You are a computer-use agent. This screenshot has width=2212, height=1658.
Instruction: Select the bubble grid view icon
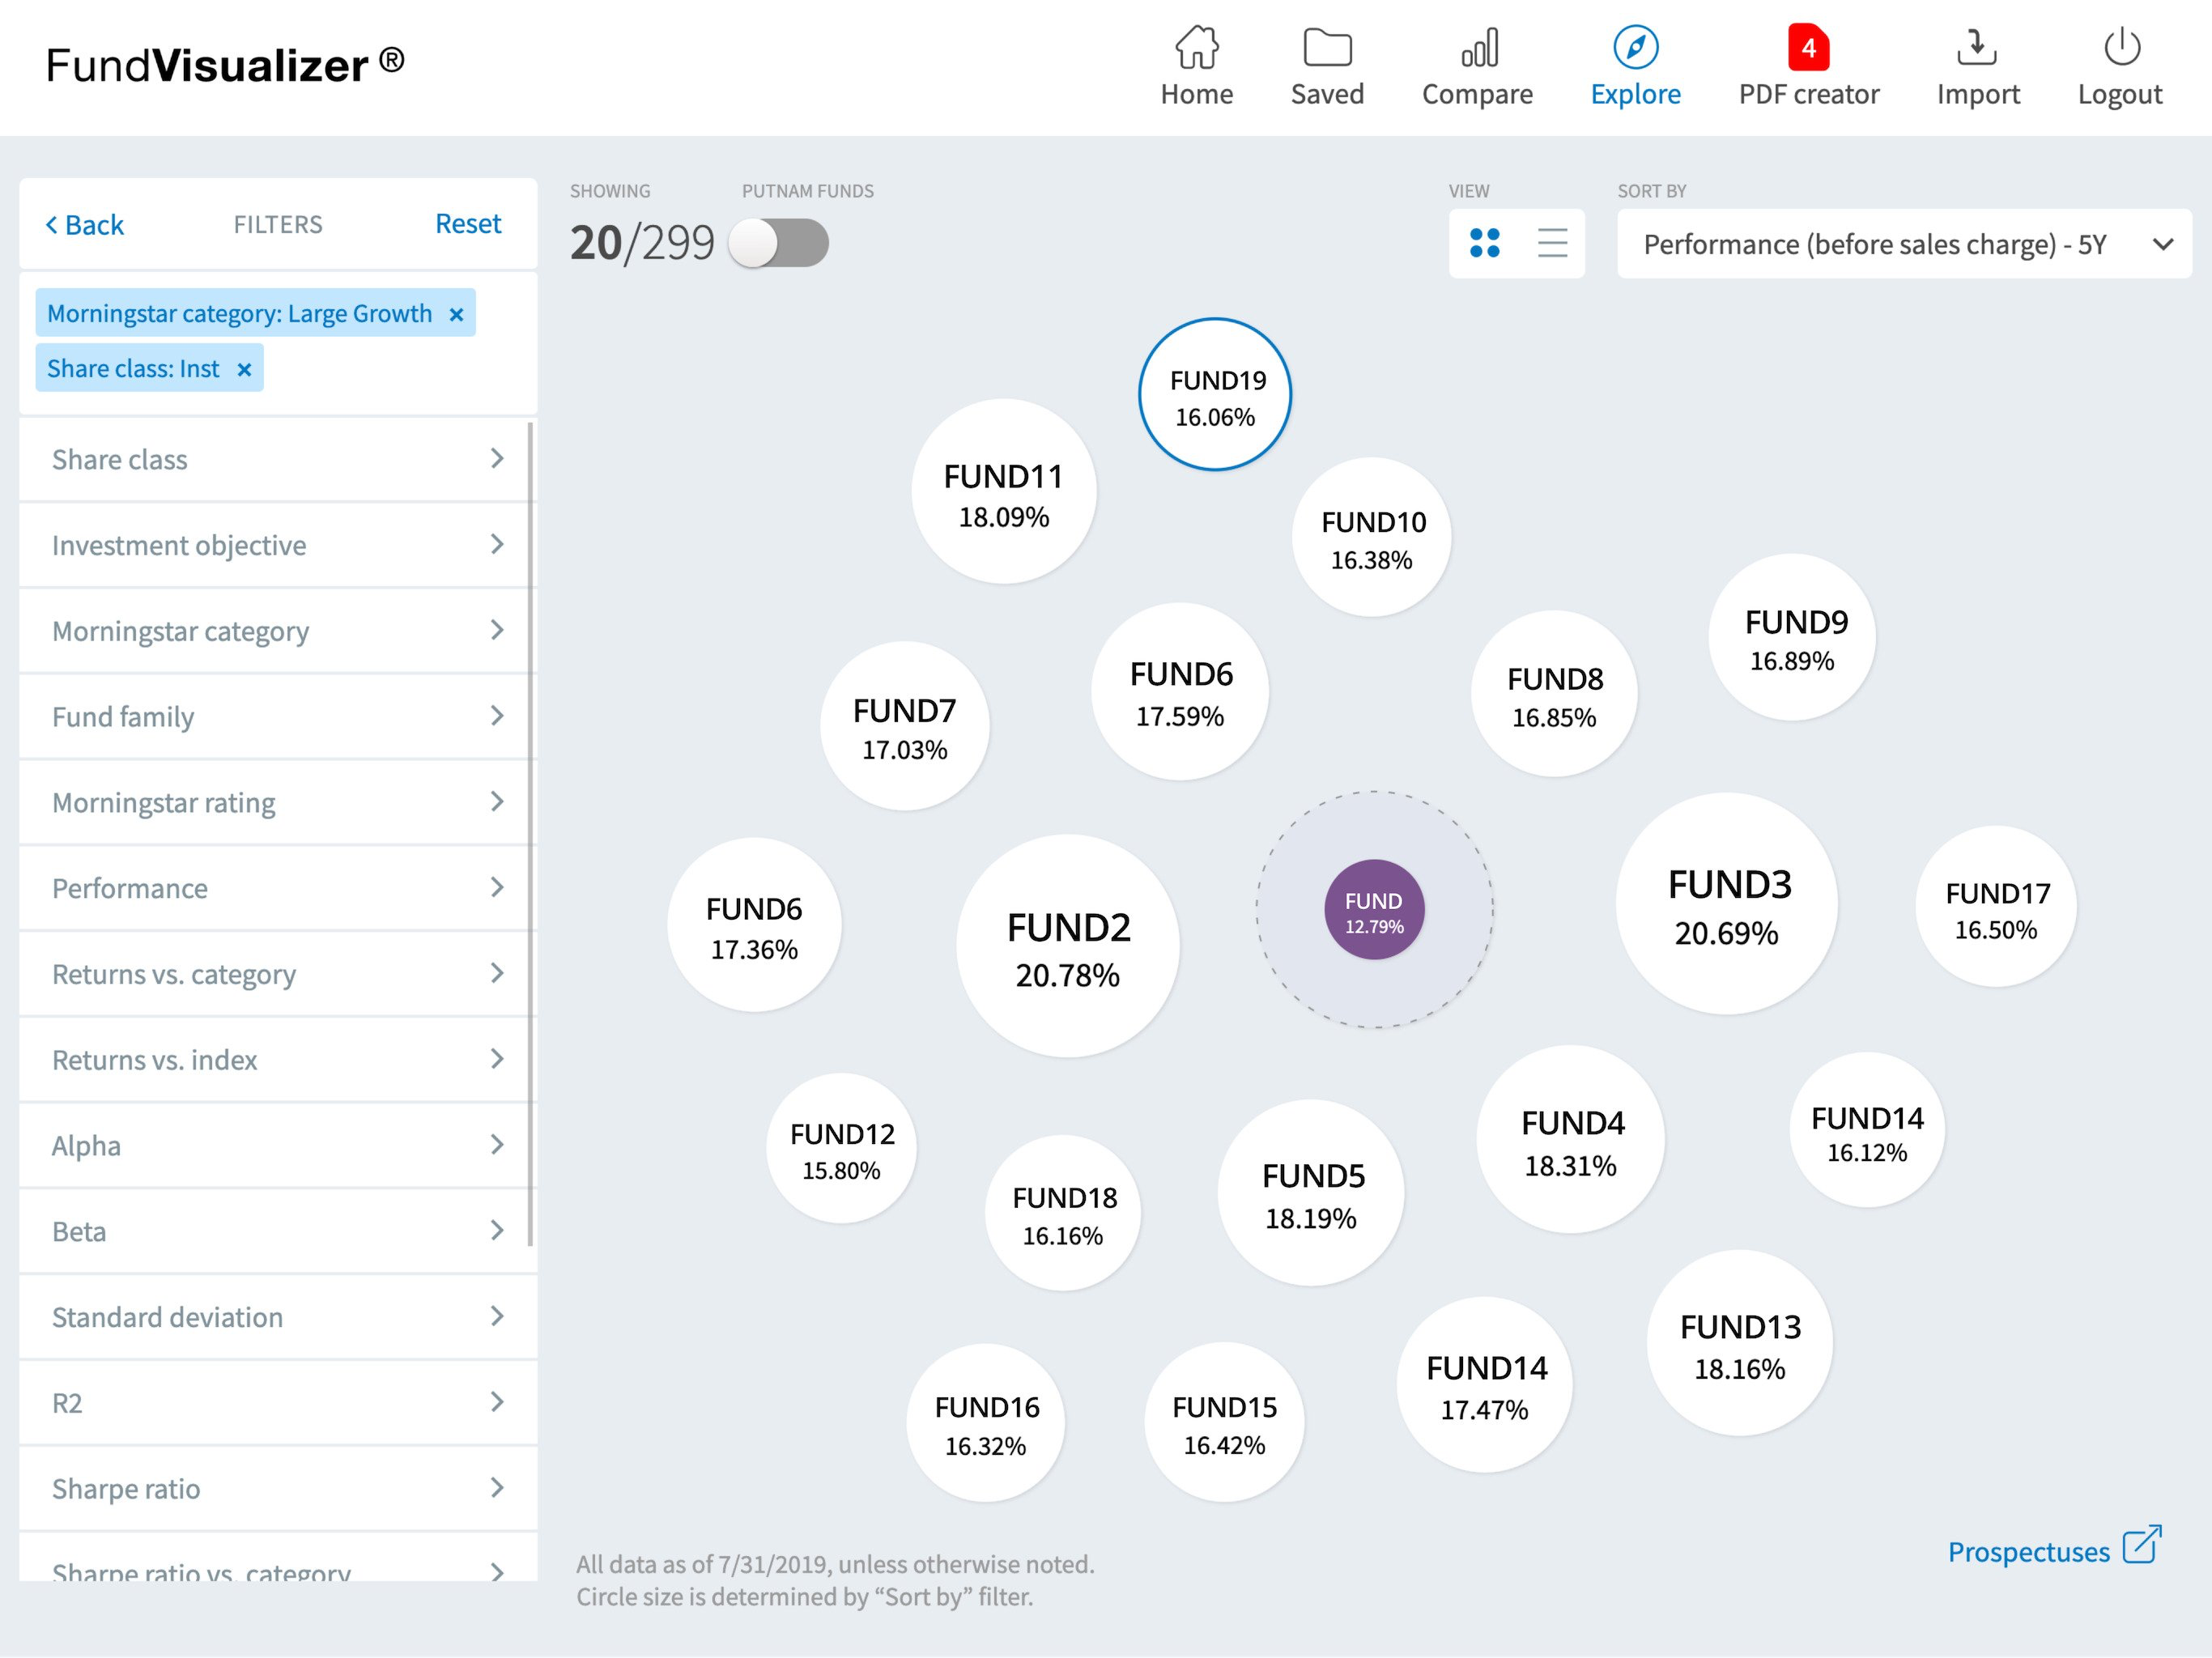click(x=1484, y=243)
